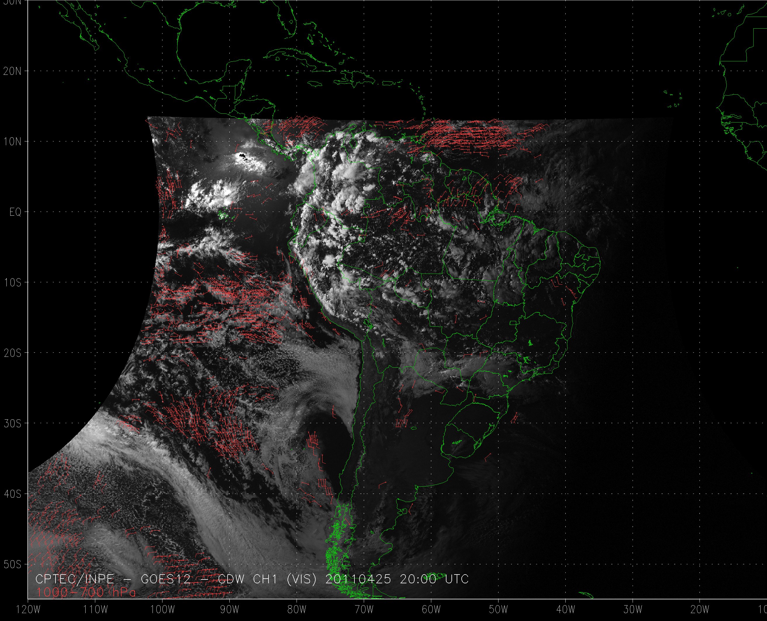Screen dimensions: 767x621
Task: Select the 10S latitude label
Action: 13,283
